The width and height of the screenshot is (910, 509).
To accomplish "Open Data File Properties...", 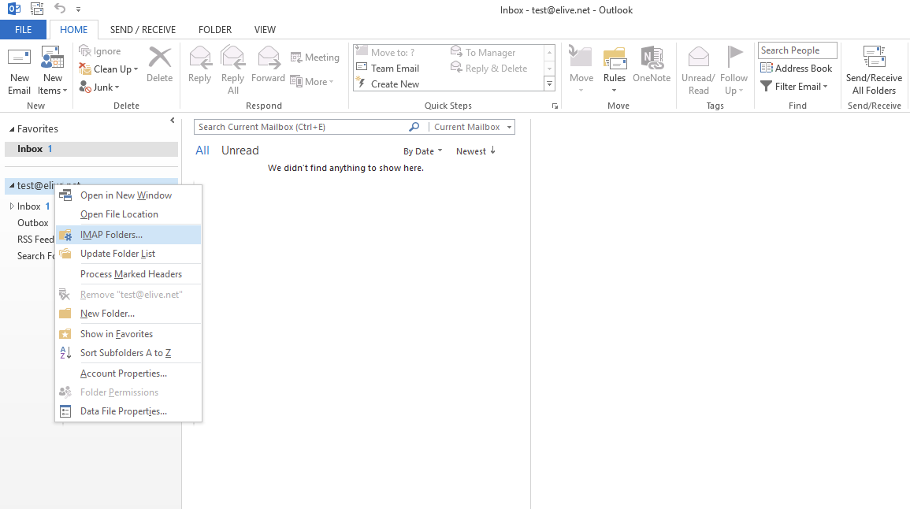I will [128, 411].
